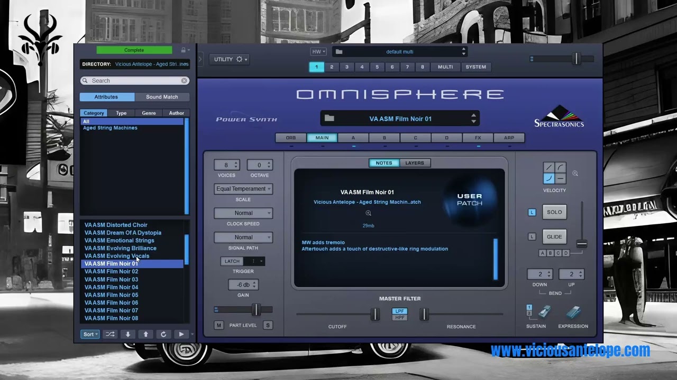The width and height of the screenshot is (677, 380).
Task: Switch to the LAYERS view tab
Action: (415, 163)
